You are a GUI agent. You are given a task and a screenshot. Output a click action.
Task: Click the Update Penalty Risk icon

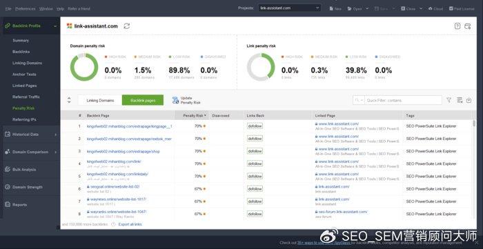tap(175, 100)
